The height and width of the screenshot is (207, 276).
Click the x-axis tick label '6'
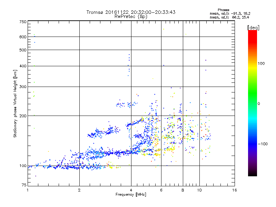[x=161, y=190]
